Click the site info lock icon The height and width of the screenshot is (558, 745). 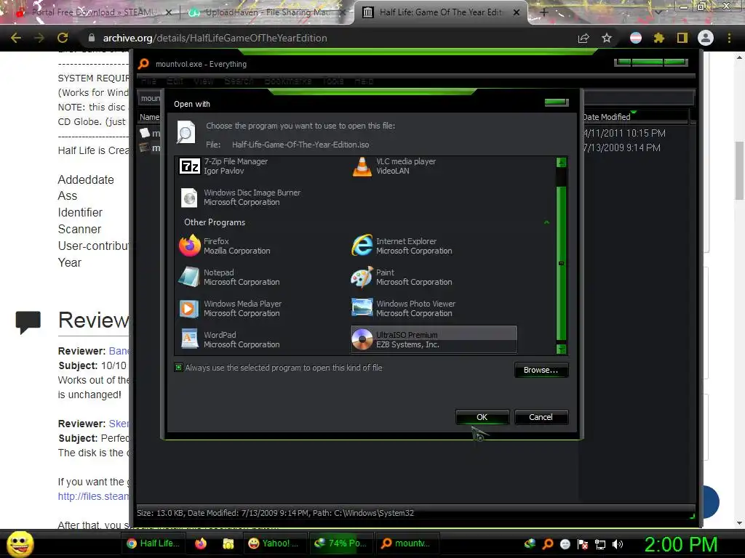tap(92, 38)
